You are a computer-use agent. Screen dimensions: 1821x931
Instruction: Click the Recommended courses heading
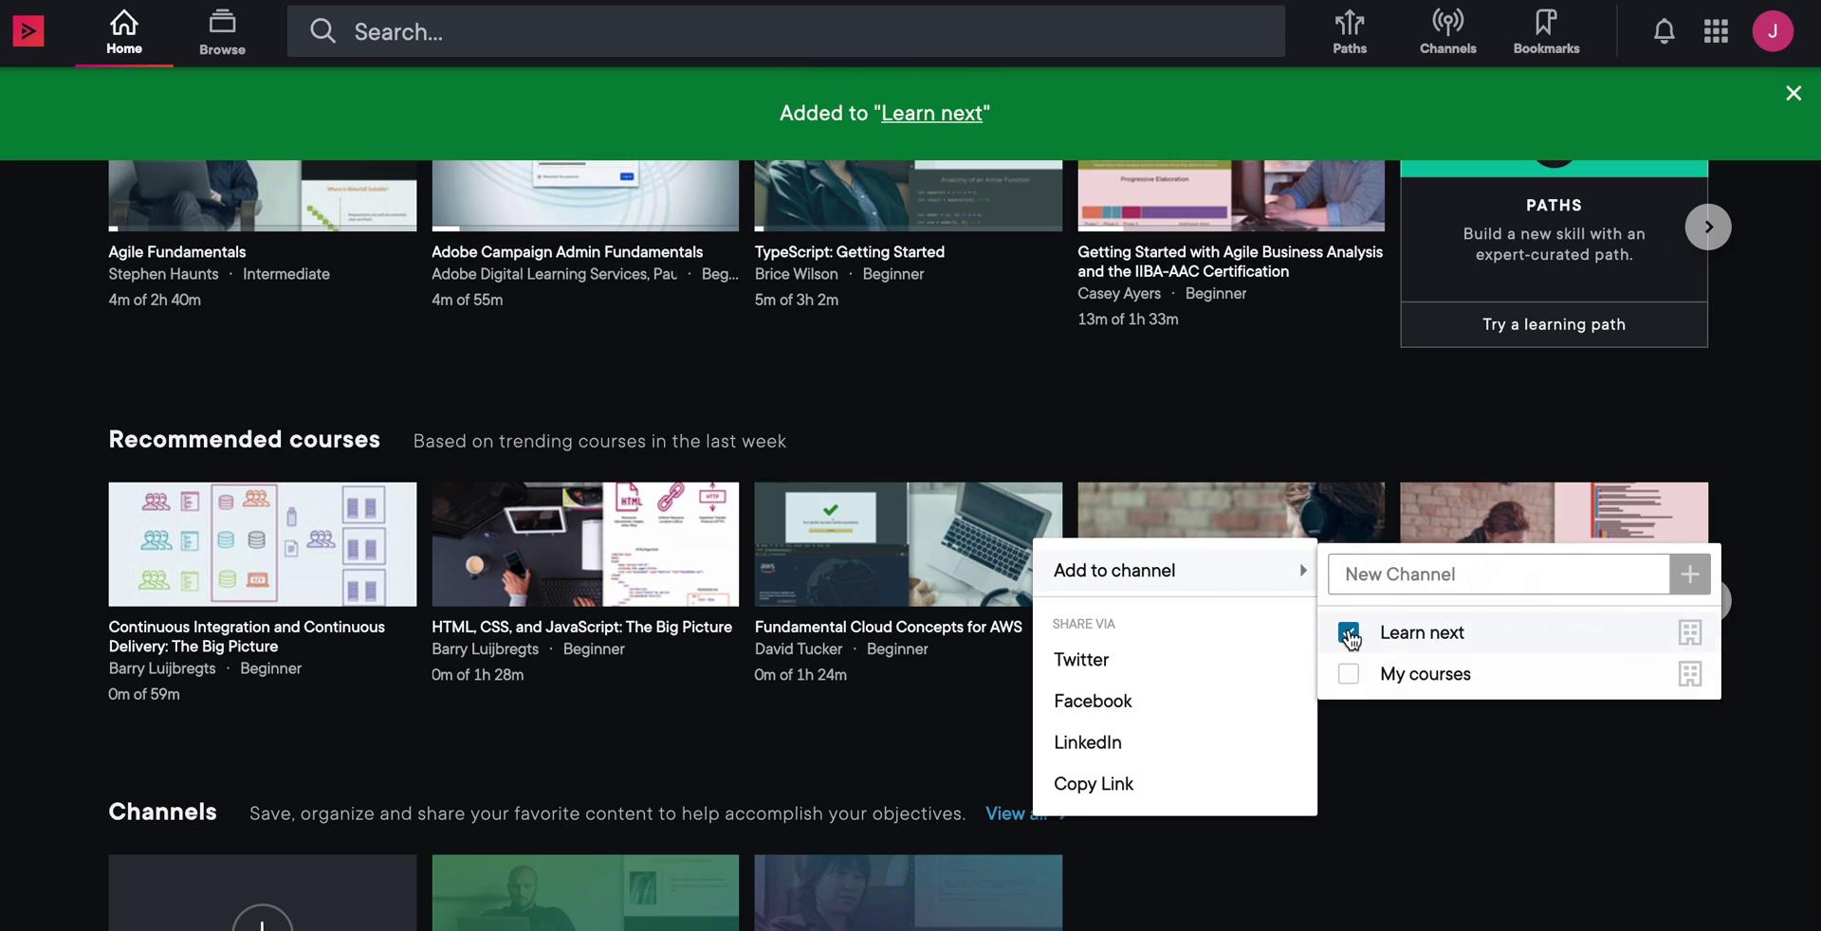(244, 440)
